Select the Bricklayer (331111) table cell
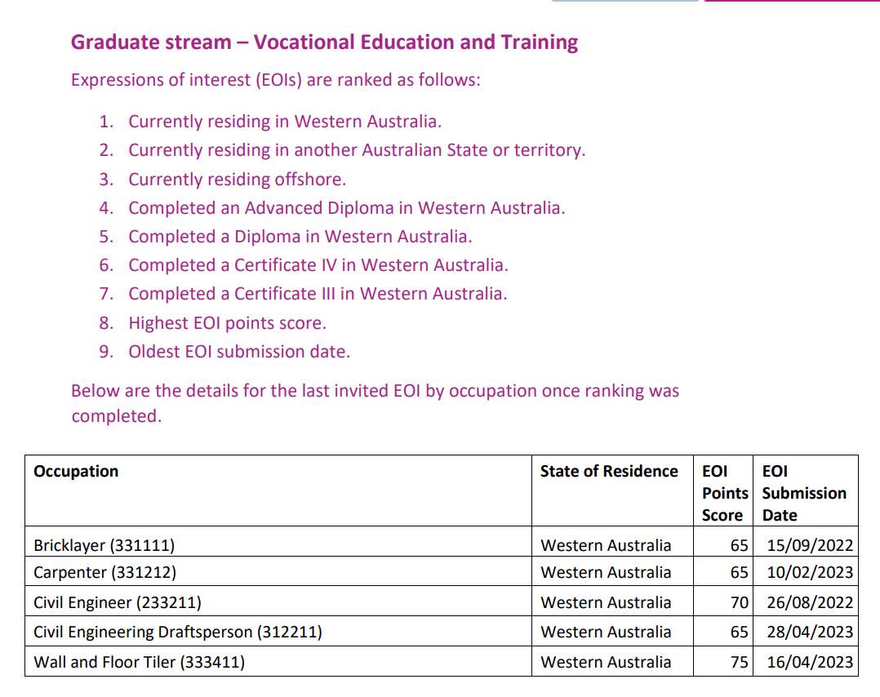 (x=104, y=545)
